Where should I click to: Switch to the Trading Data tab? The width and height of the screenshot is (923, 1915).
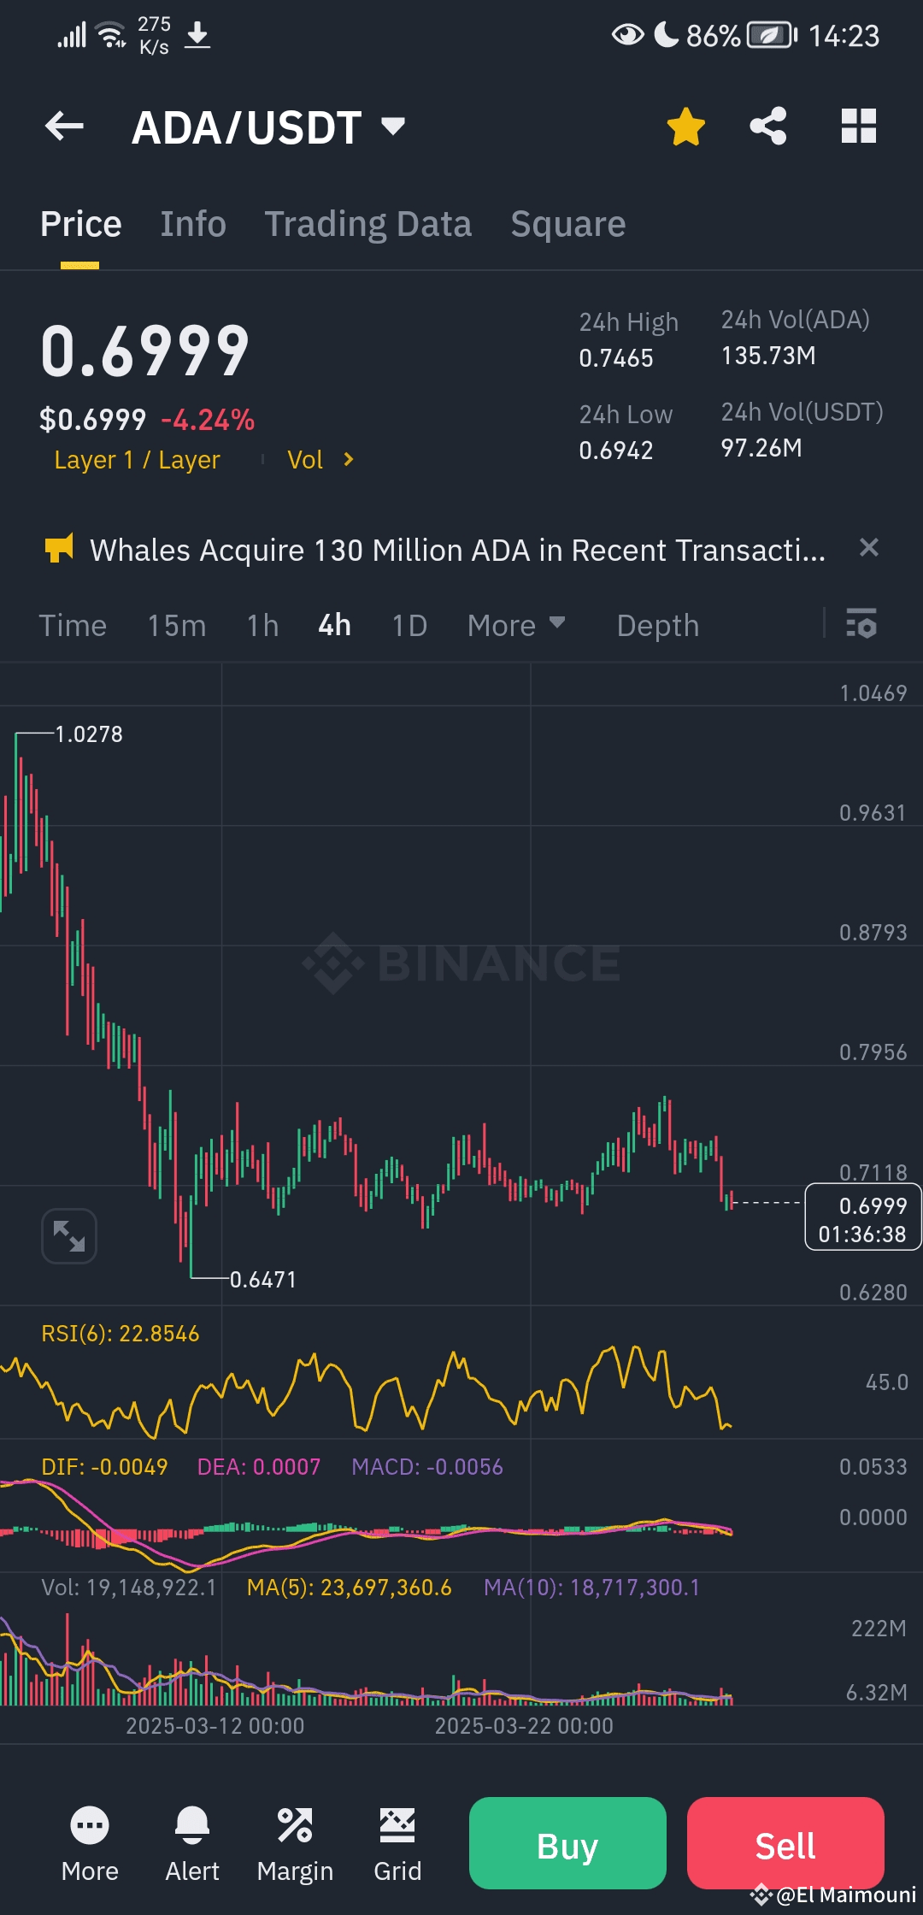368,223
